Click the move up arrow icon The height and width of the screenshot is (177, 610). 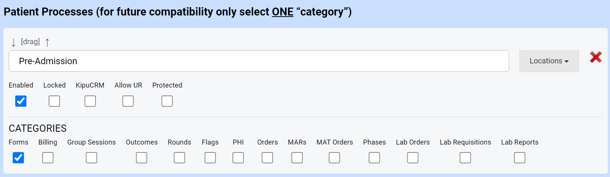click(47, 42)
